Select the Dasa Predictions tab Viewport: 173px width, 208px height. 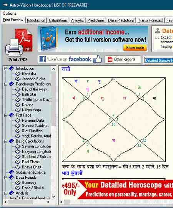pyautogui.click(x=121, y=20)
